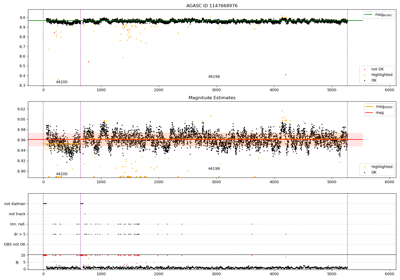The width and height of the screenshot is (400, 280).
Task: Click the 8.96 y-tick label
Action: point(22,140)
